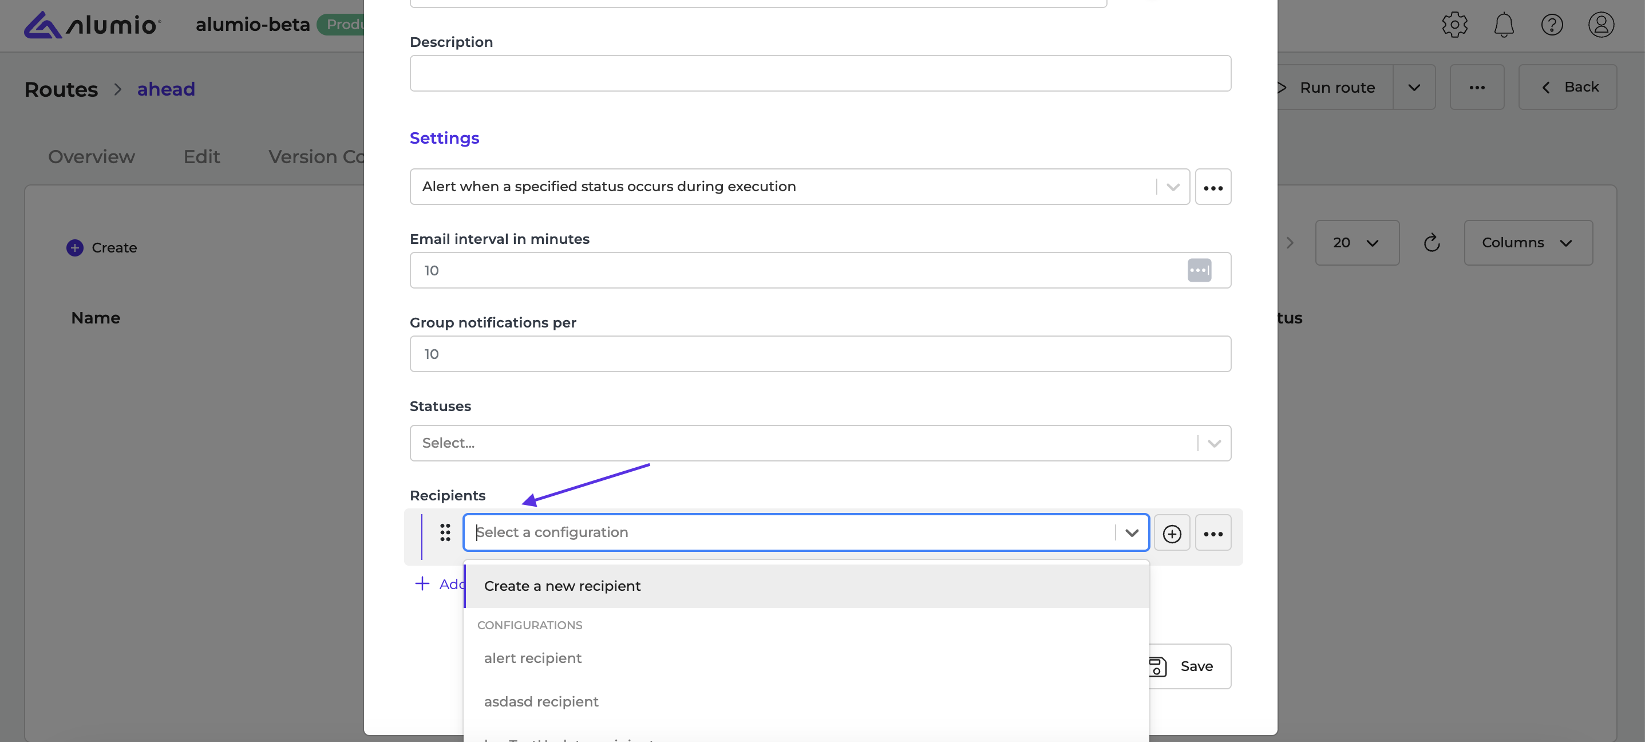The height and width of the screenshot is (742, 1645).
Task: Open the alert type dropdown
Action: coord(800,187)
